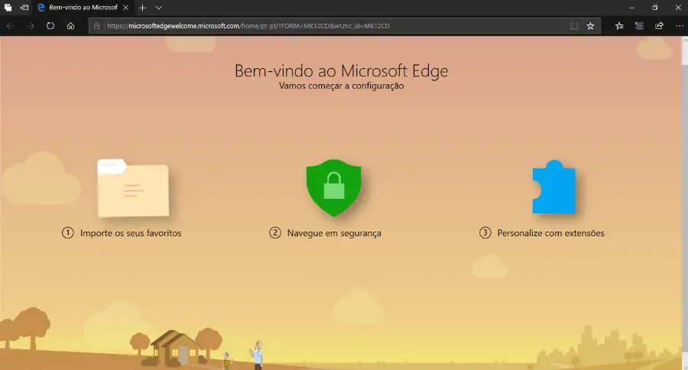
Task: Click the favorites folder illustration
Action: pyautogui.click(x=133, y=188)
